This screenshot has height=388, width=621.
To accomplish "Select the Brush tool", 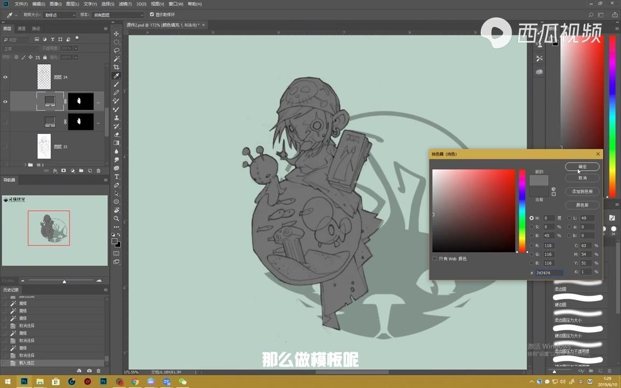I will (x=116, y=85).
